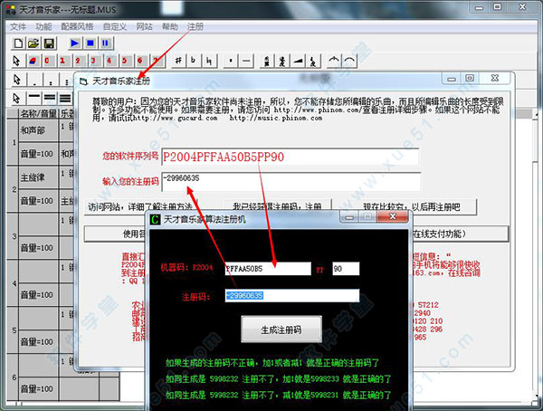This screenshot has height=411, width=543.
Task: Insert note number 2
Action: 78,61
